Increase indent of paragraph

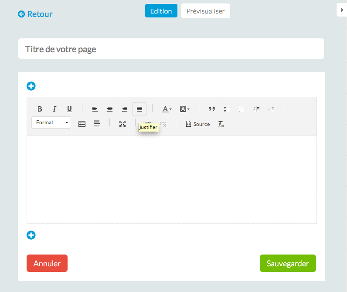pos(256,109)
